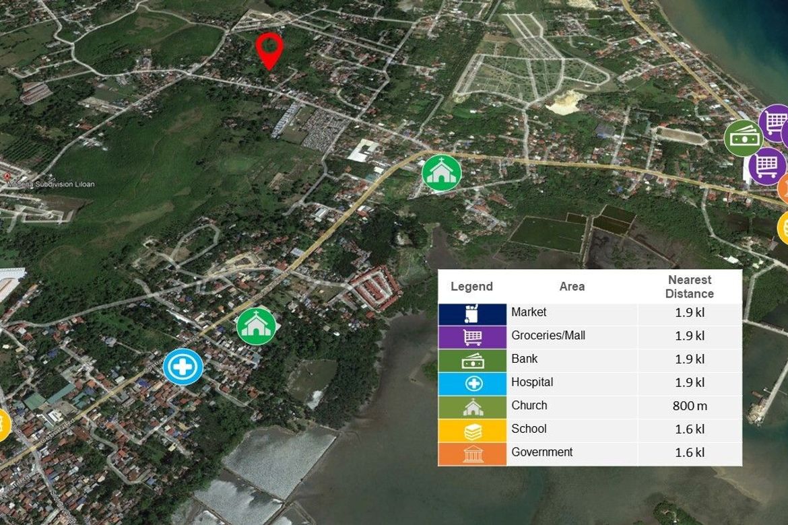Click the Hospital row's "1.9 kl" distance

click(690, 382)
